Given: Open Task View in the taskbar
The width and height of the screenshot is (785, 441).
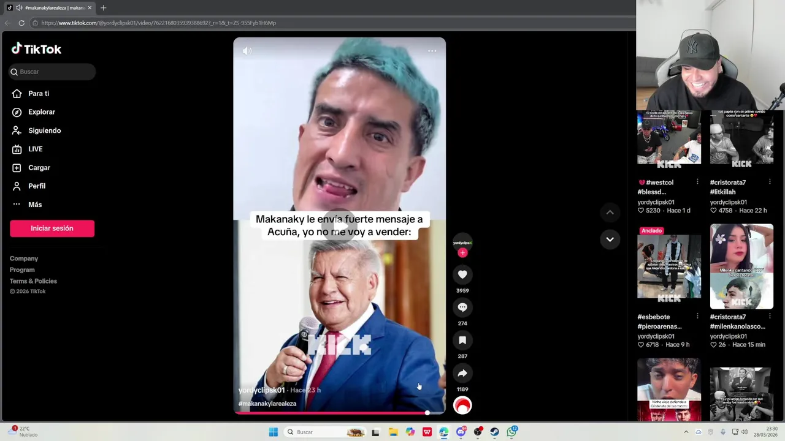Looking at the screenshot, I should pos(375,432).
